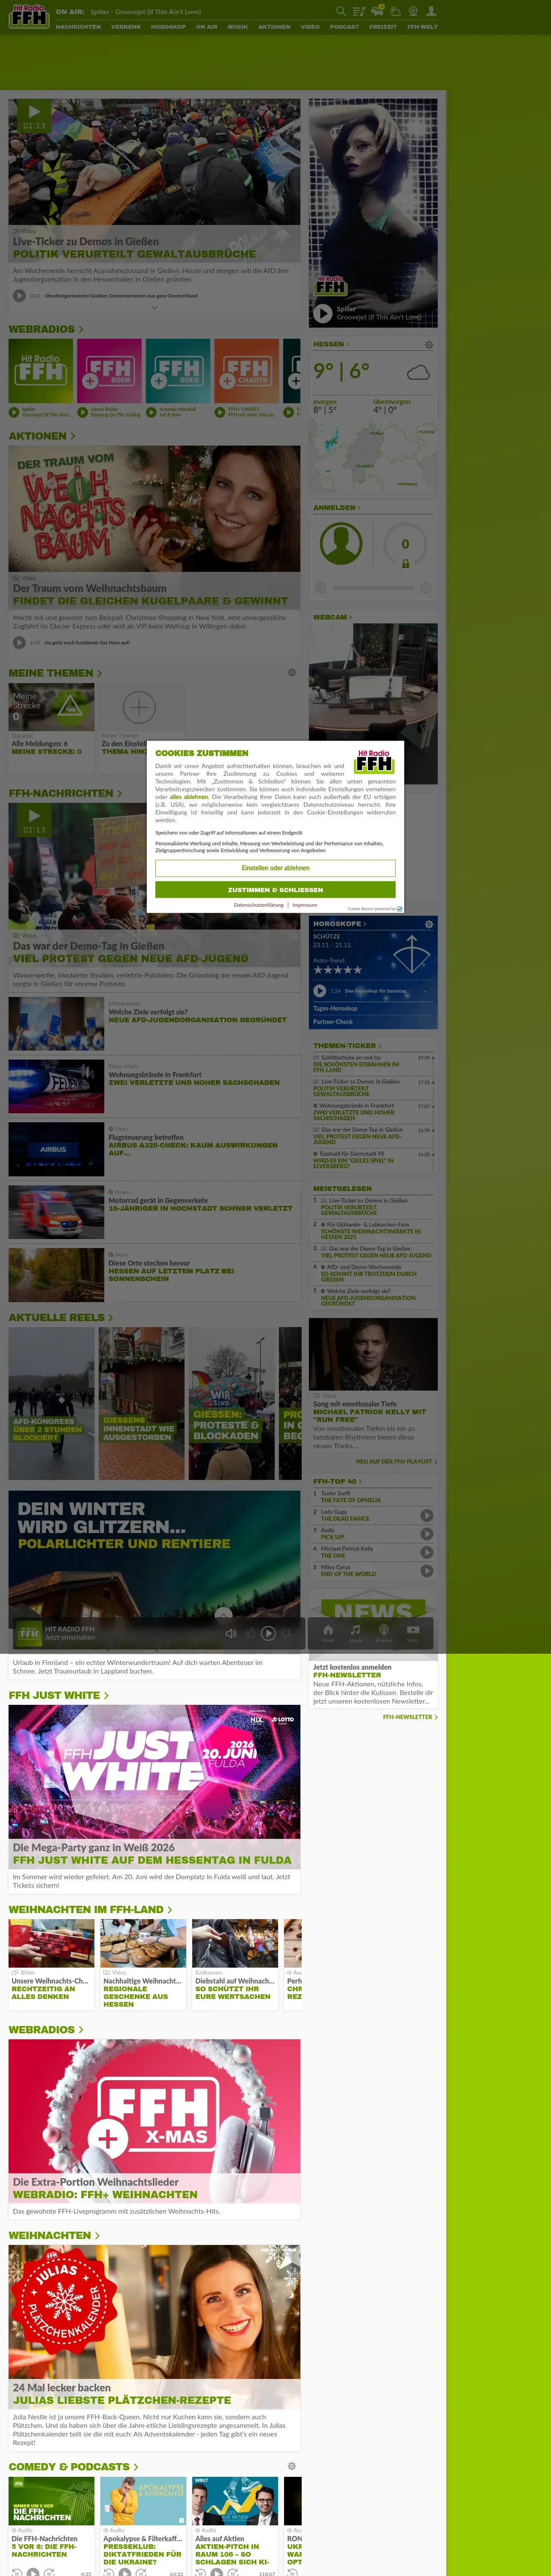Expand the Aktionen section heading
The width and height of the screenshot is (551, 2576).
(x=42, y=436)
